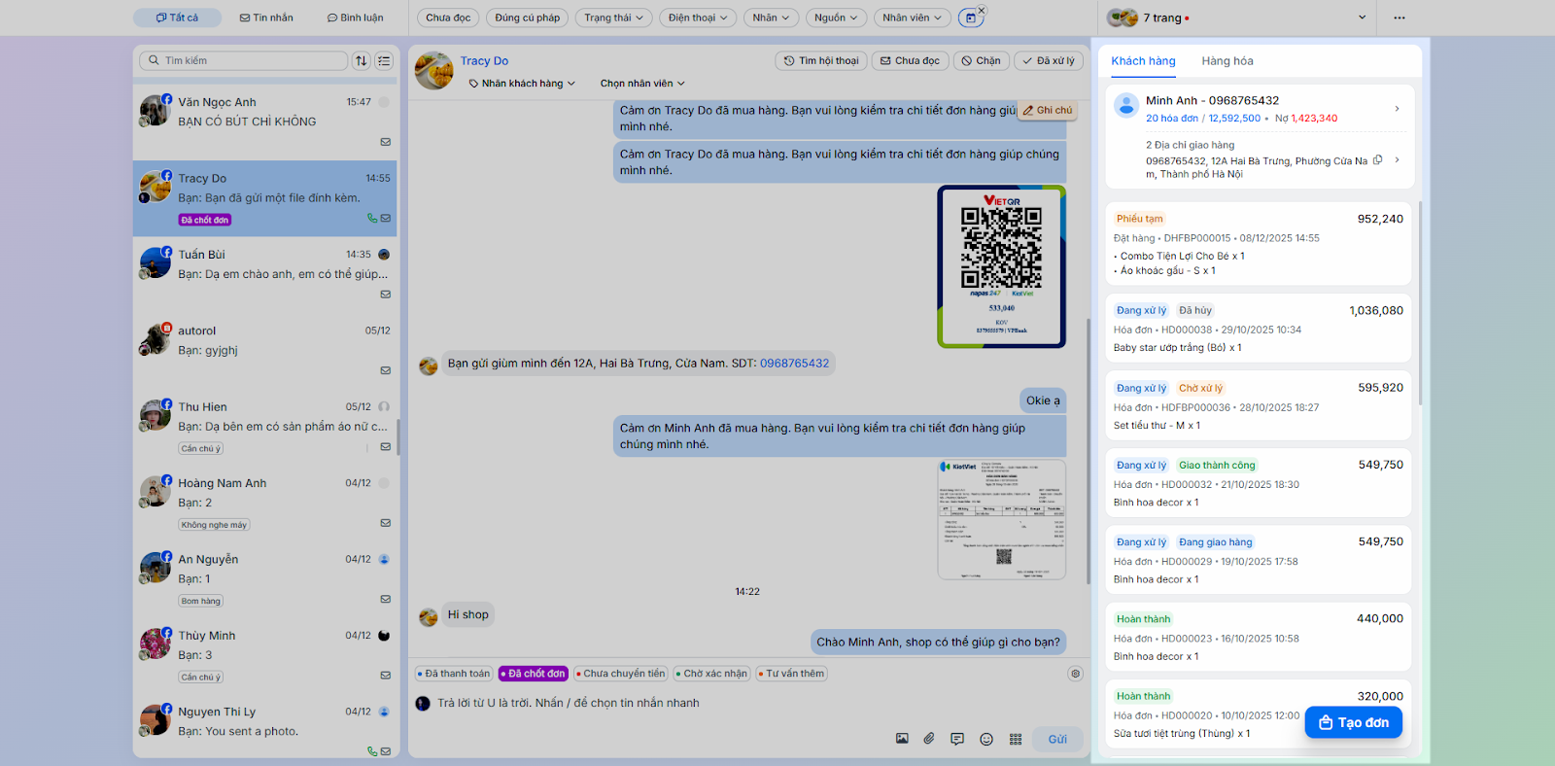Open tag settings gear icon
1555x766 pixels.
tap(1075, 674)
